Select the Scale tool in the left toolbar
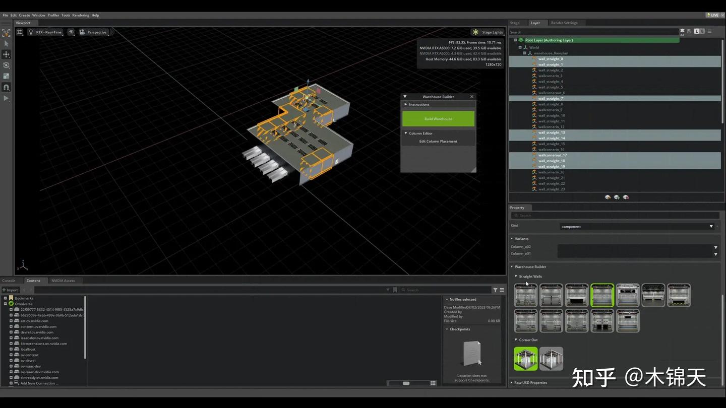The height and width of the screenshot is (408, 726). coord(7,75)
